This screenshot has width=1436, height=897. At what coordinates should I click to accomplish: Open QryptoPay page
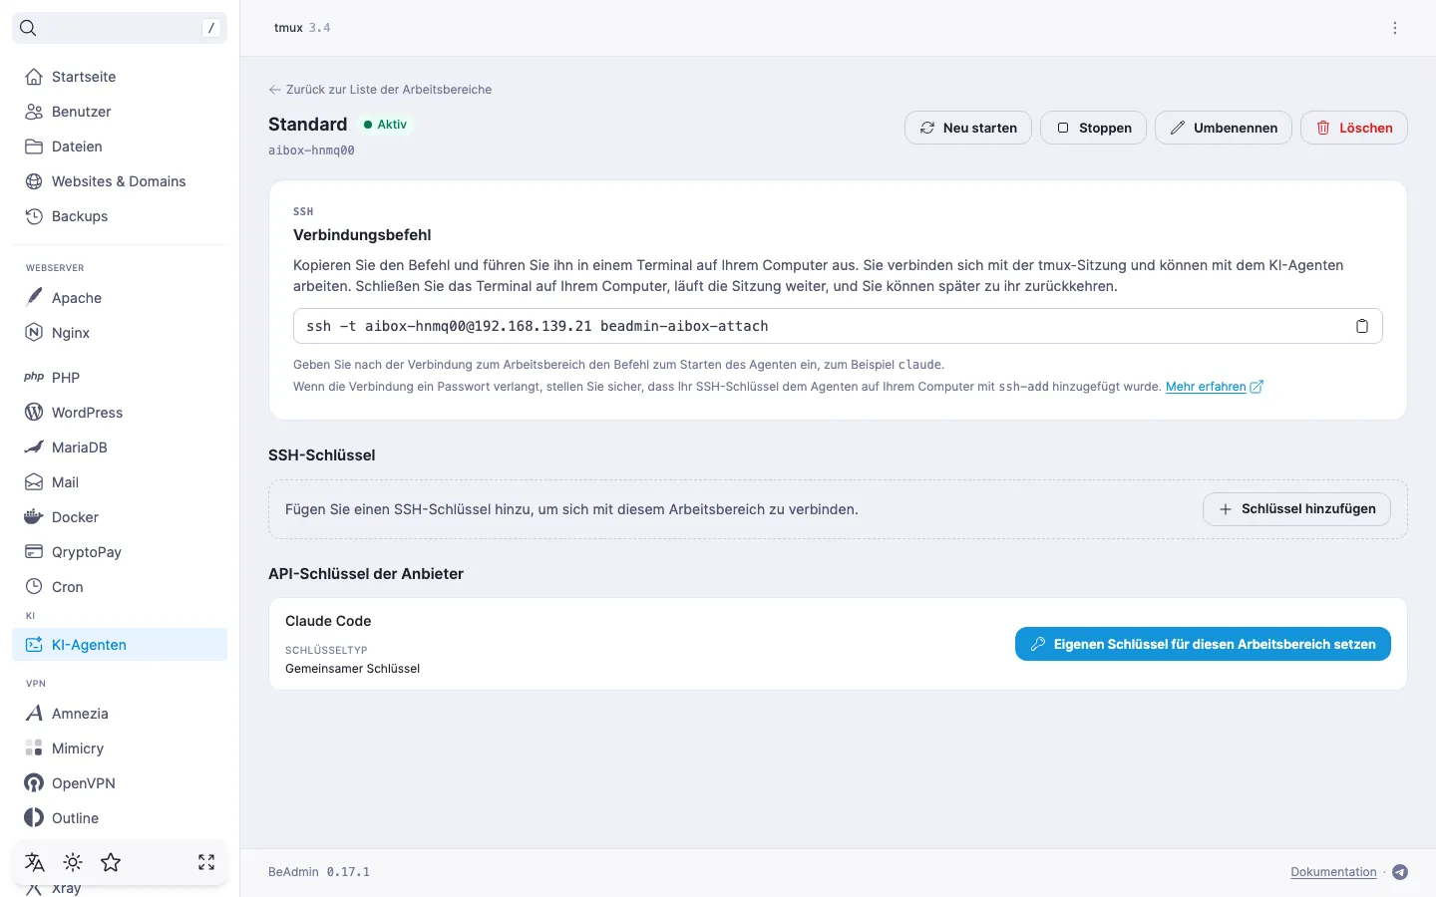click(x=120, y=552)
